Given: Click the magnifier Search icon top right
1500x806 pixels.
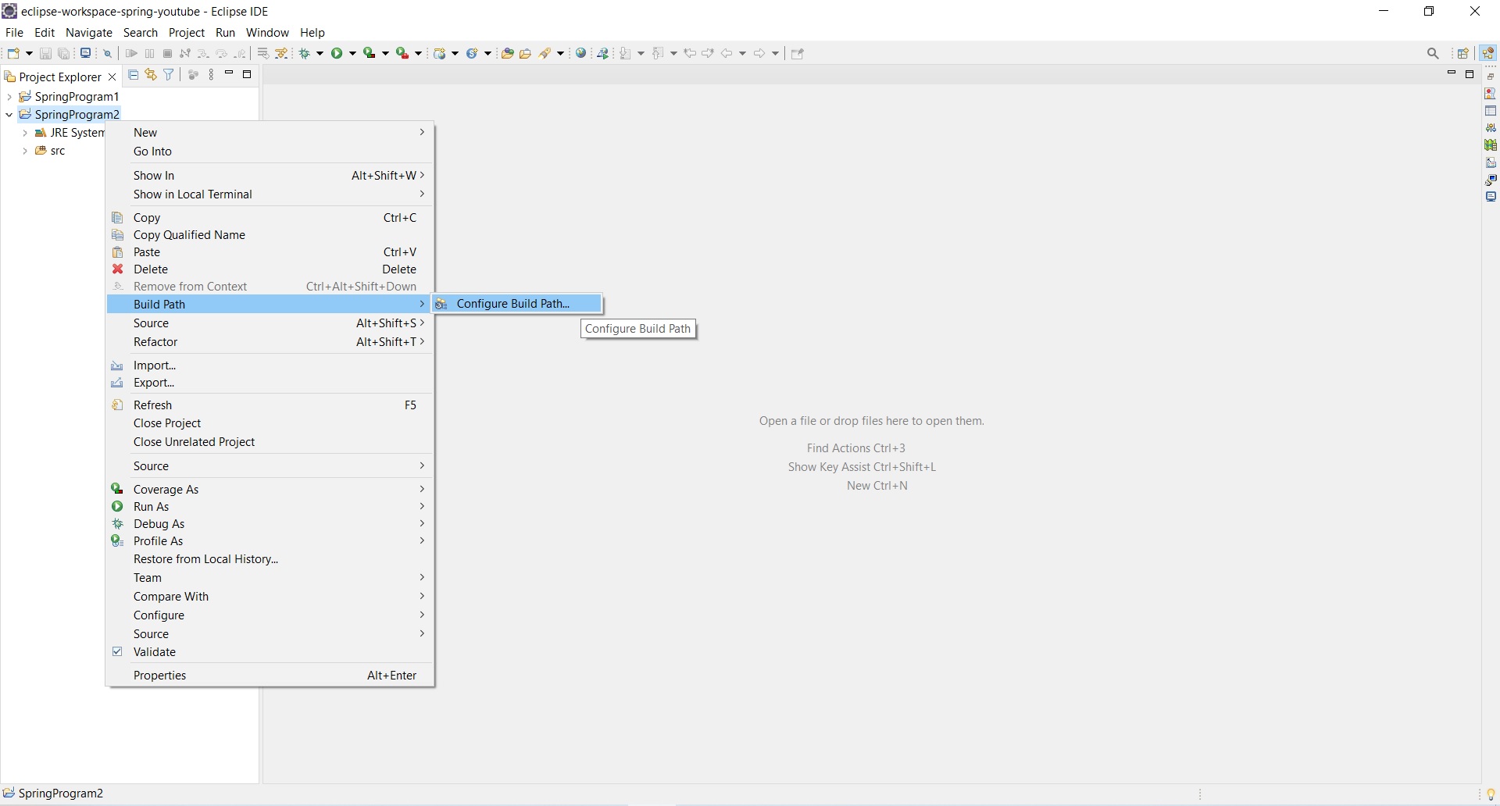Looking at the screenshot, I should (1434, 54).
